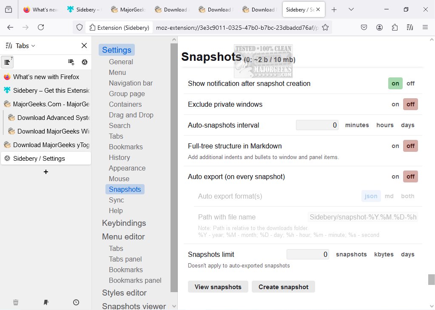Open Sync settings section

(x=116, y=200)
